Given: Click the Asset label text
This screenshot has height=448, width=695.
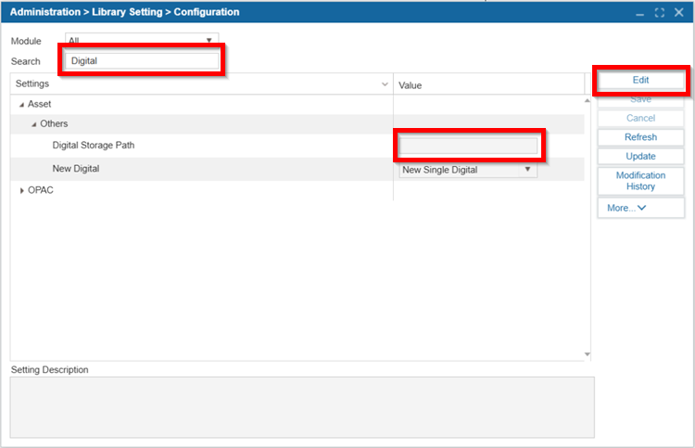Looking at the screenshot, I should (x=40, y=104).
